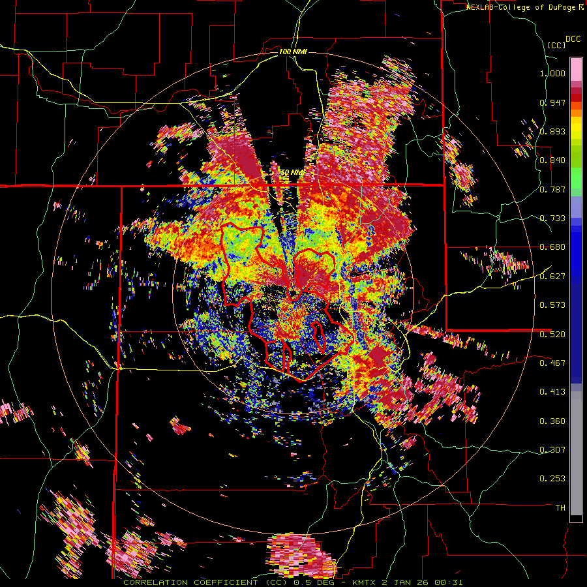587x587 pixels.
Task: Click the 0.253 value on color scale
Action: [x=552, y=479]
